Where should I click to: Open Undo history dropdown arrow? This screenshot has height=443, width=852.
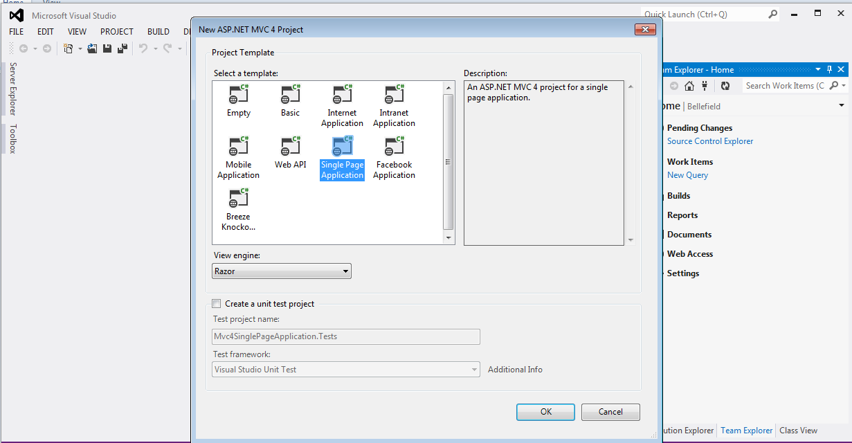(155, 48)
